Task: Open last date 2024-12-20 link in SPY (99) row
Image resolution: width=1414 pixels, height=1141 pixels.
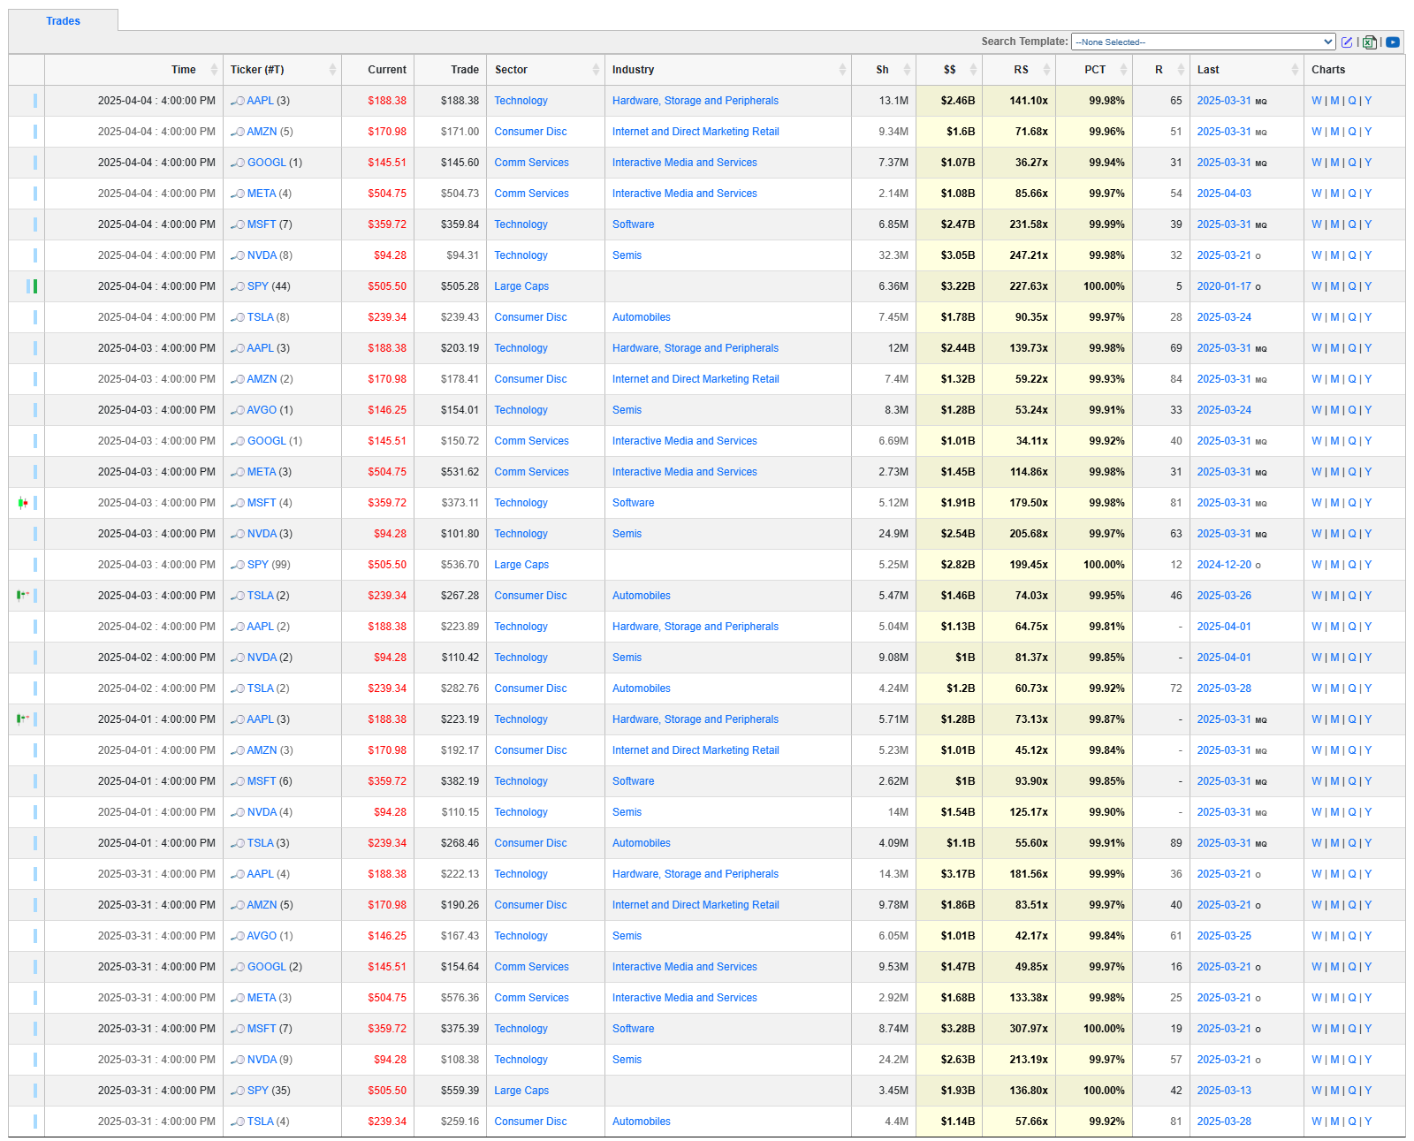Action: (1224, 565)
